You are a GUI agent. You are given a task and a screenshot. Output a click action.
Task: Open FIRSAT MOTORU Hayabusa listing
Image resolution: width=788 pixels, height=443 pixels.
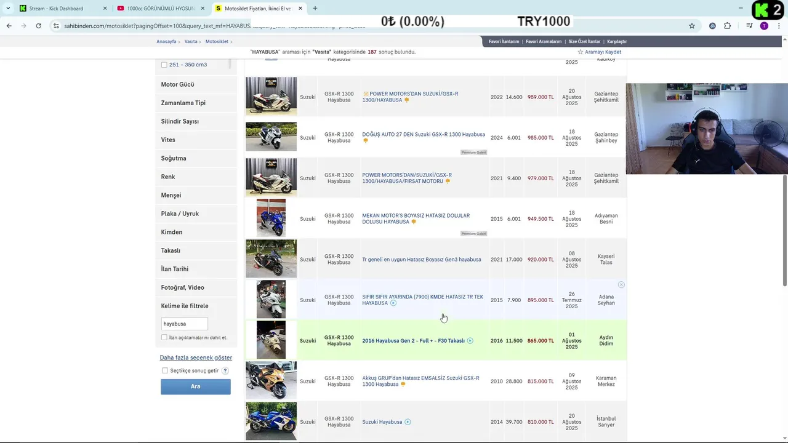tap(407, 178)
